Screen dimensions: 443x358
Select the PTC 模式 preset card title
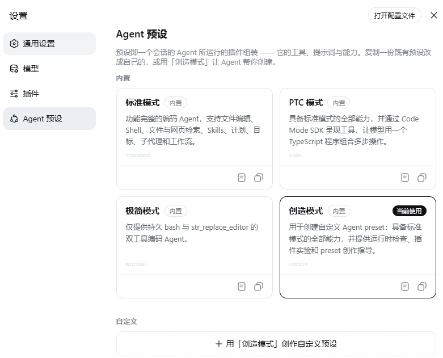click(306, 103)
